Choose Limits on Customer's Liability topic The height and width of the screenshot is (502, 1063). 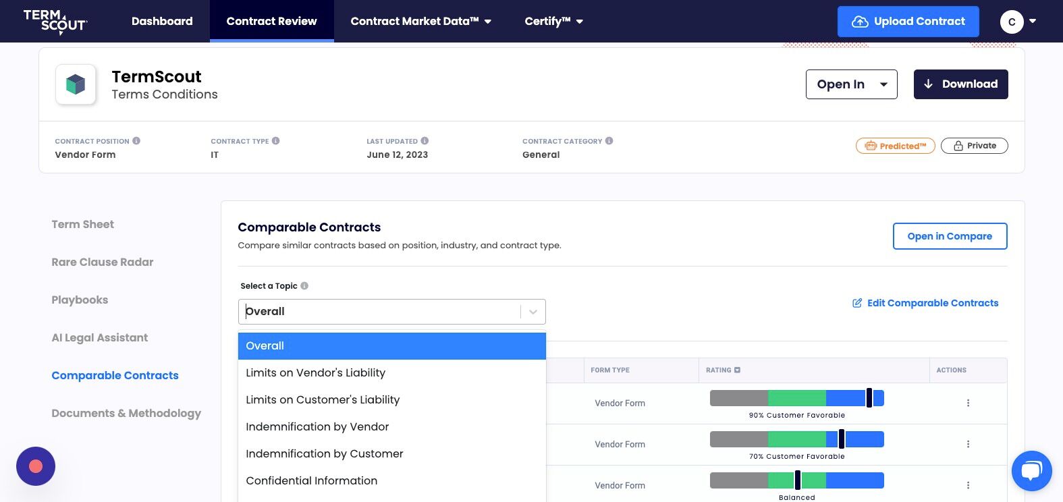click(x=392, y=400)
